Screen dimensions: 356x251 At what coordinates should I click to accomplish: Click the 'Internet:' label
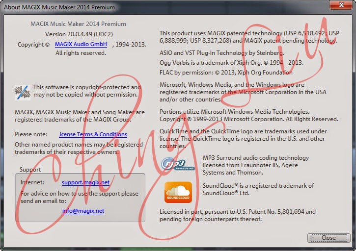tap(32, 182)
